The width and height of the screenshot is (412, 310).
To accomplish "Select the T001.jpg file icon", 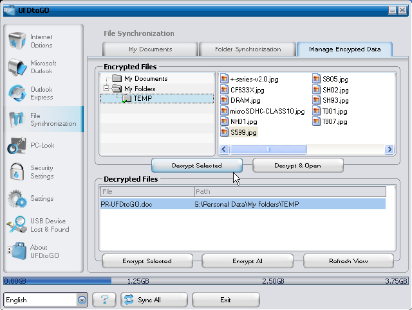I will click(x=316, y=110).
